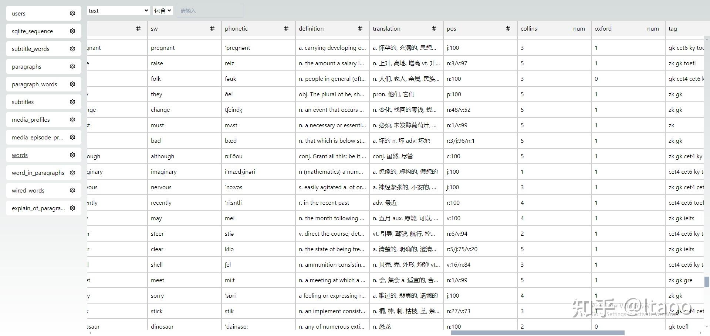Click num type label in oxford header
710x336 pixels.
tap(653, 28)
